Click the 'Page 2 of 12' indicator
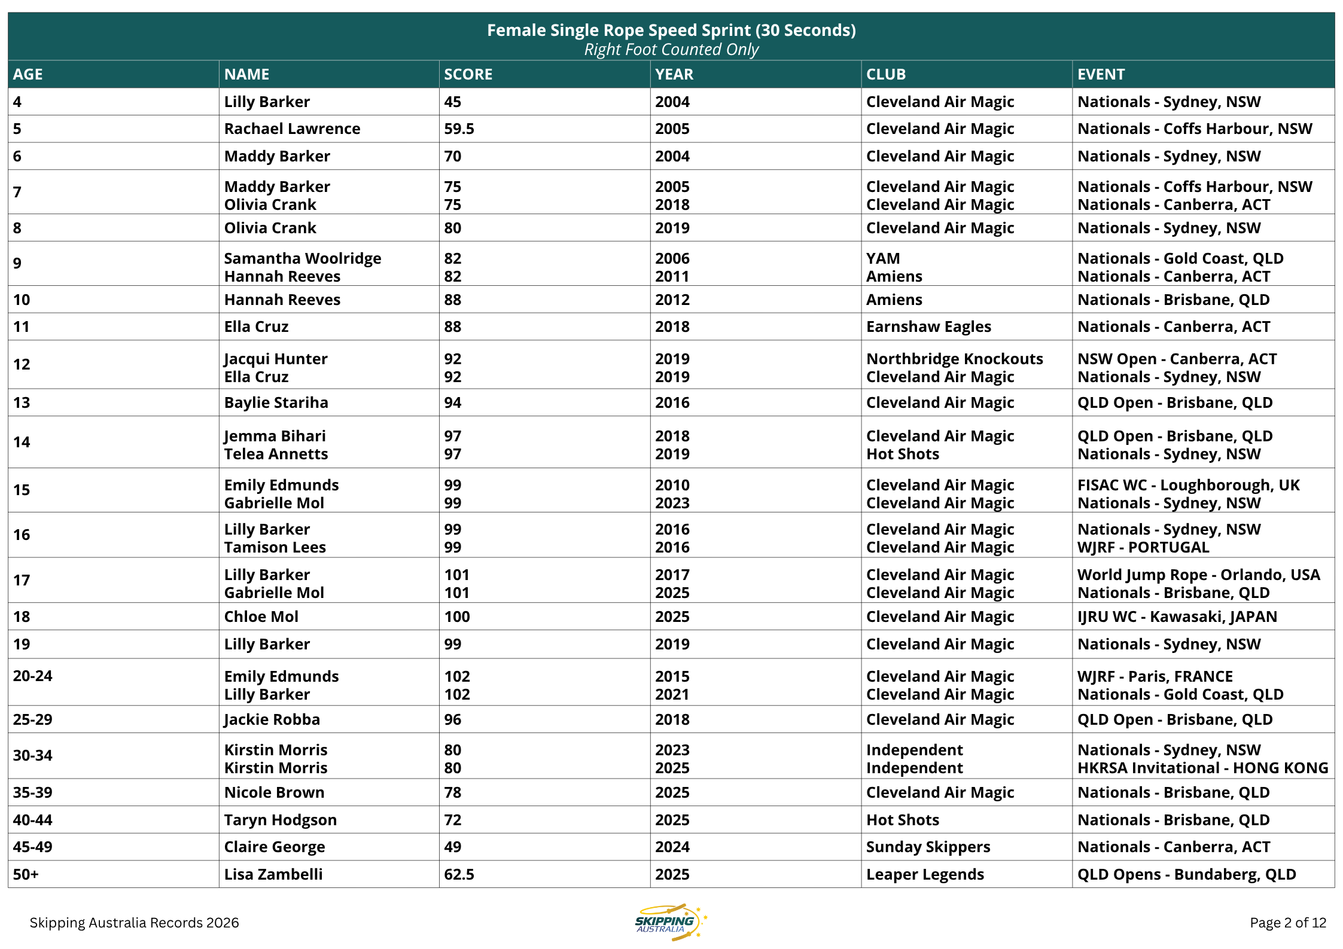This screenshot has height=949, width=1343. click(1288, 923)
